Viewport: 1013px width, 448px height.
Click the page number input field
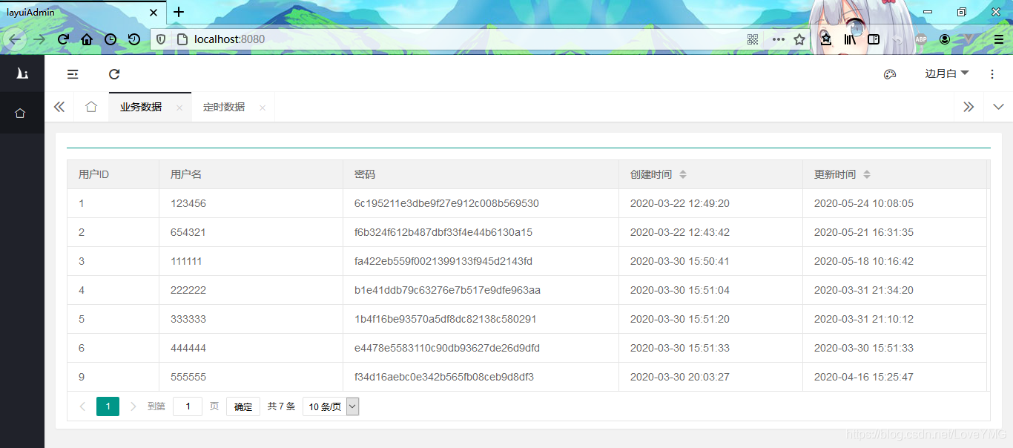click(188, 406)
